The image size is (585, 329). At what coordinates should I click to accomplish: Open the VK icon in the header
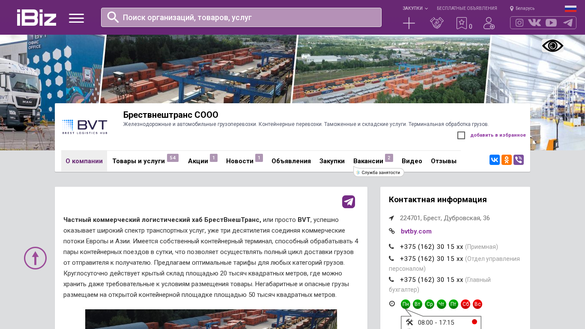534,23
